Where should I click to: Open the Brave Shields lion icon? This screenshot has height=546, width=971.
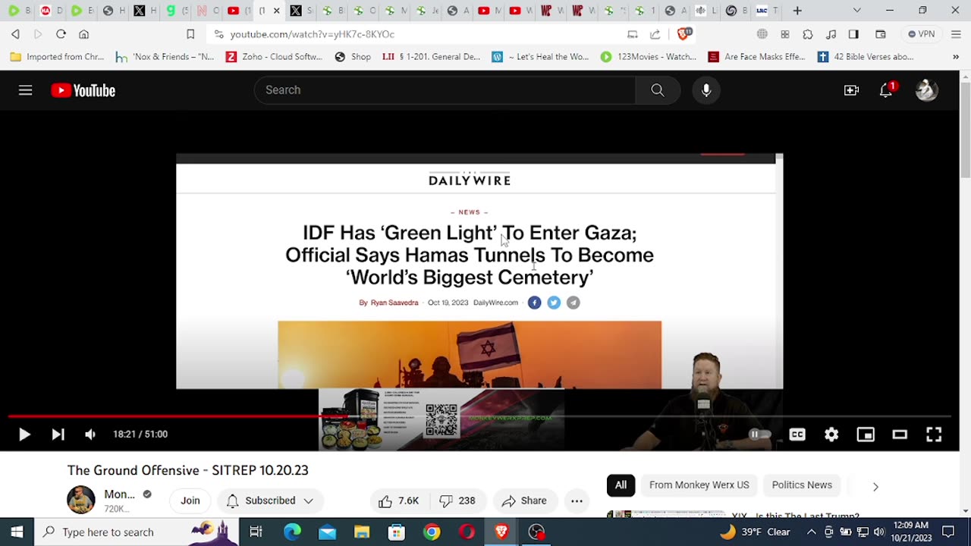683,33
